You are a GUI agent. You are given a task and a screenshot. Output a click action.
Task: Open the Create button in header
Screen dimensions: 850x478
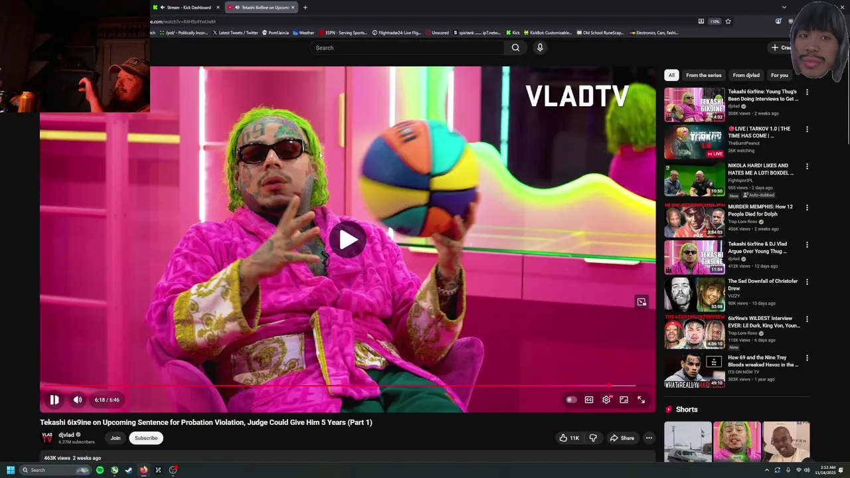[x=781, y=48]
